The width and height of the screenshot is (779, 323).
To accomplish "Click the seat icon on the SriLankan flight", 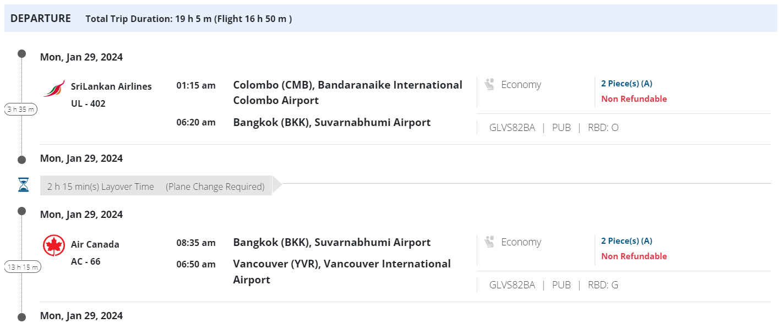I will coord(489,85).
